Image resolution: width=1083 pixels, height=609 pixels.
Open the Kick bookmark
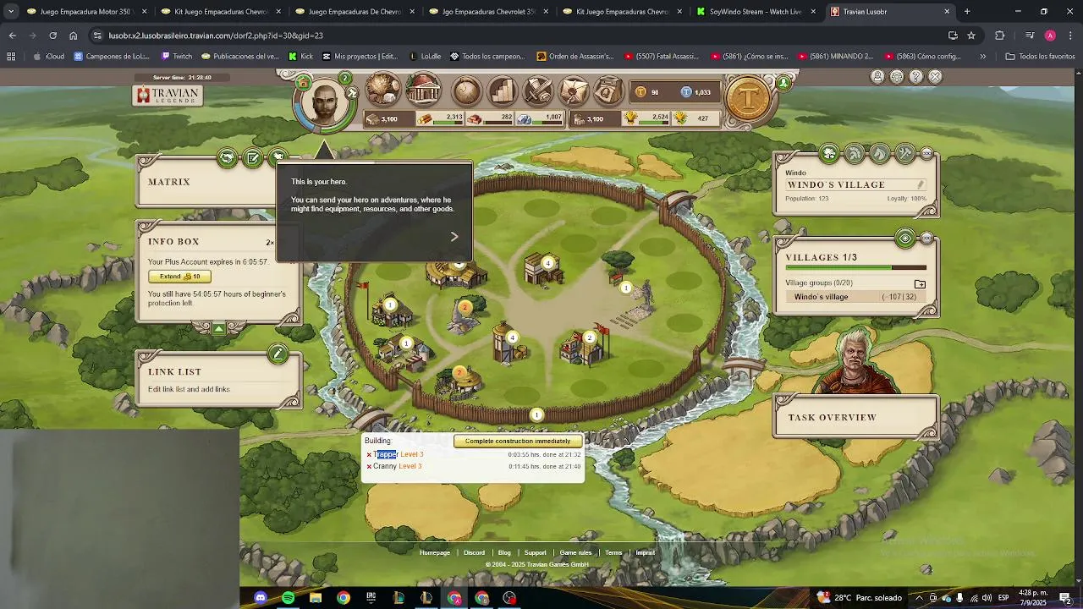pos(300,57)
